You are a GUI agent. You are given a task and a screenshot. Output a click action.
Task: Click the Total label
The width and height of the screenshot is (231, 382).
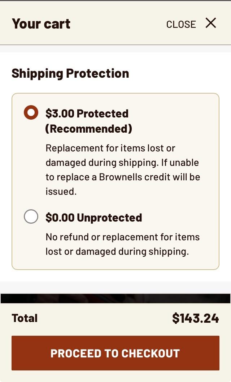(25, 318)
